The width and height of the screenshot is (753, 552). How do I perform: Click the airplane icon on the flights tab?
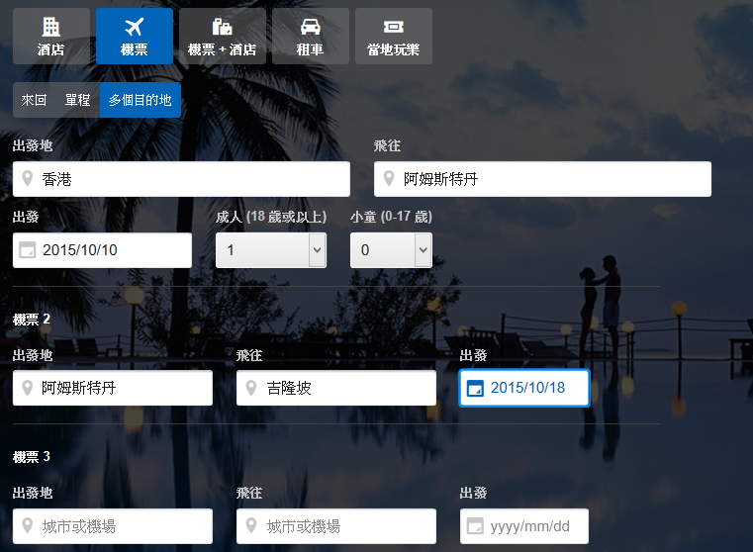(134, 27)
